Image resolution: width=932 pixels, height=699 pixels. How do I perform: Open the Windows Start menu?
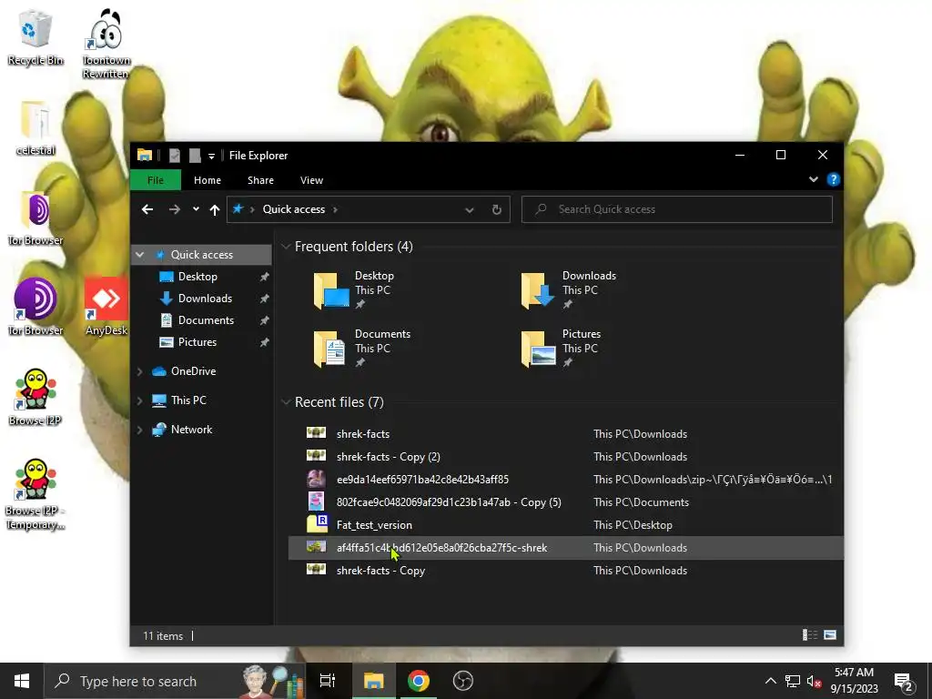tap(22, 681)
